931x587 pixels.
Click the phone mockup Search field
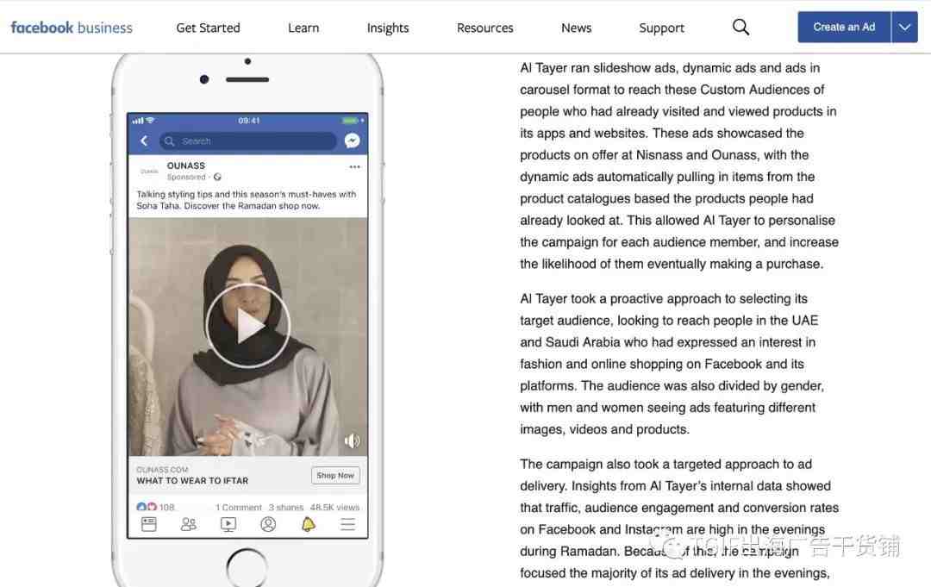point(247,141)
